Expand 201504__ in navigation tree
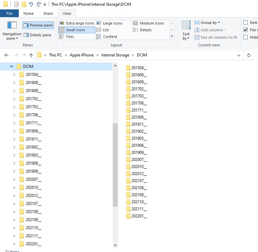Image resolution: width=258 pixels, height=252 pixels. click(x=14, y=75)
